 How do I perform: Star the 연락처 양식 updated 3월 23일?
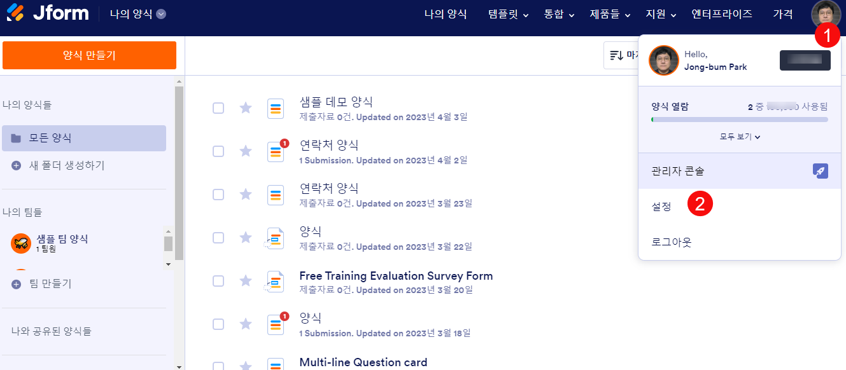click(246, 195)
